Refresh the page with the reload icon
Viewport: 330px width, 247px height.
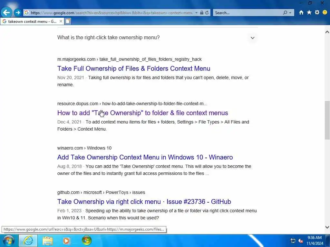[207, 13]
